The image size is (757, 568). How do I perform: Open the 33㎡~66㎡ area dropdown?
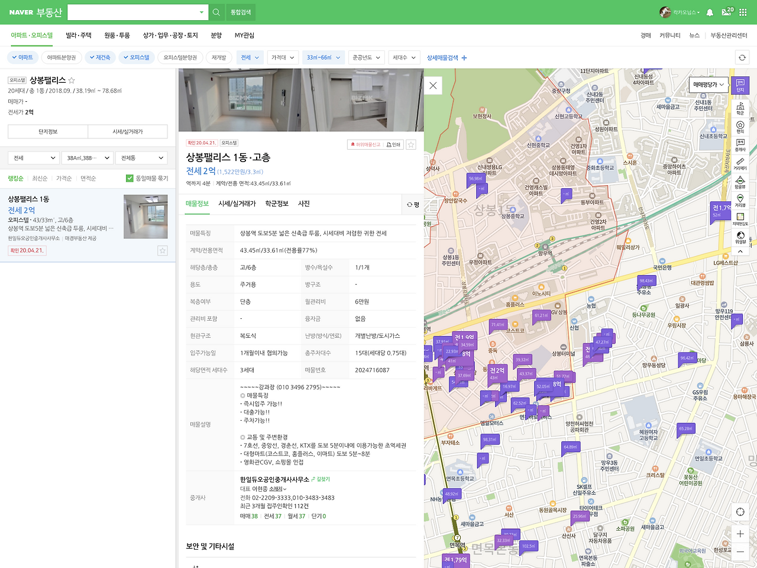point(323,57)
